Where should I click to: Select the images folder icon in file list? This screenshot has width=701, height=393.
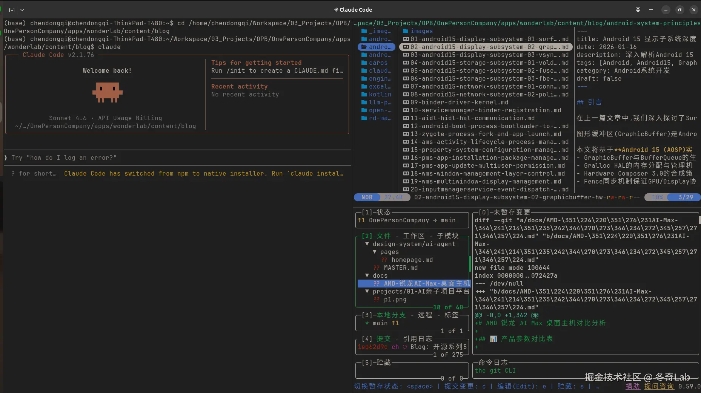pos(406,31)
